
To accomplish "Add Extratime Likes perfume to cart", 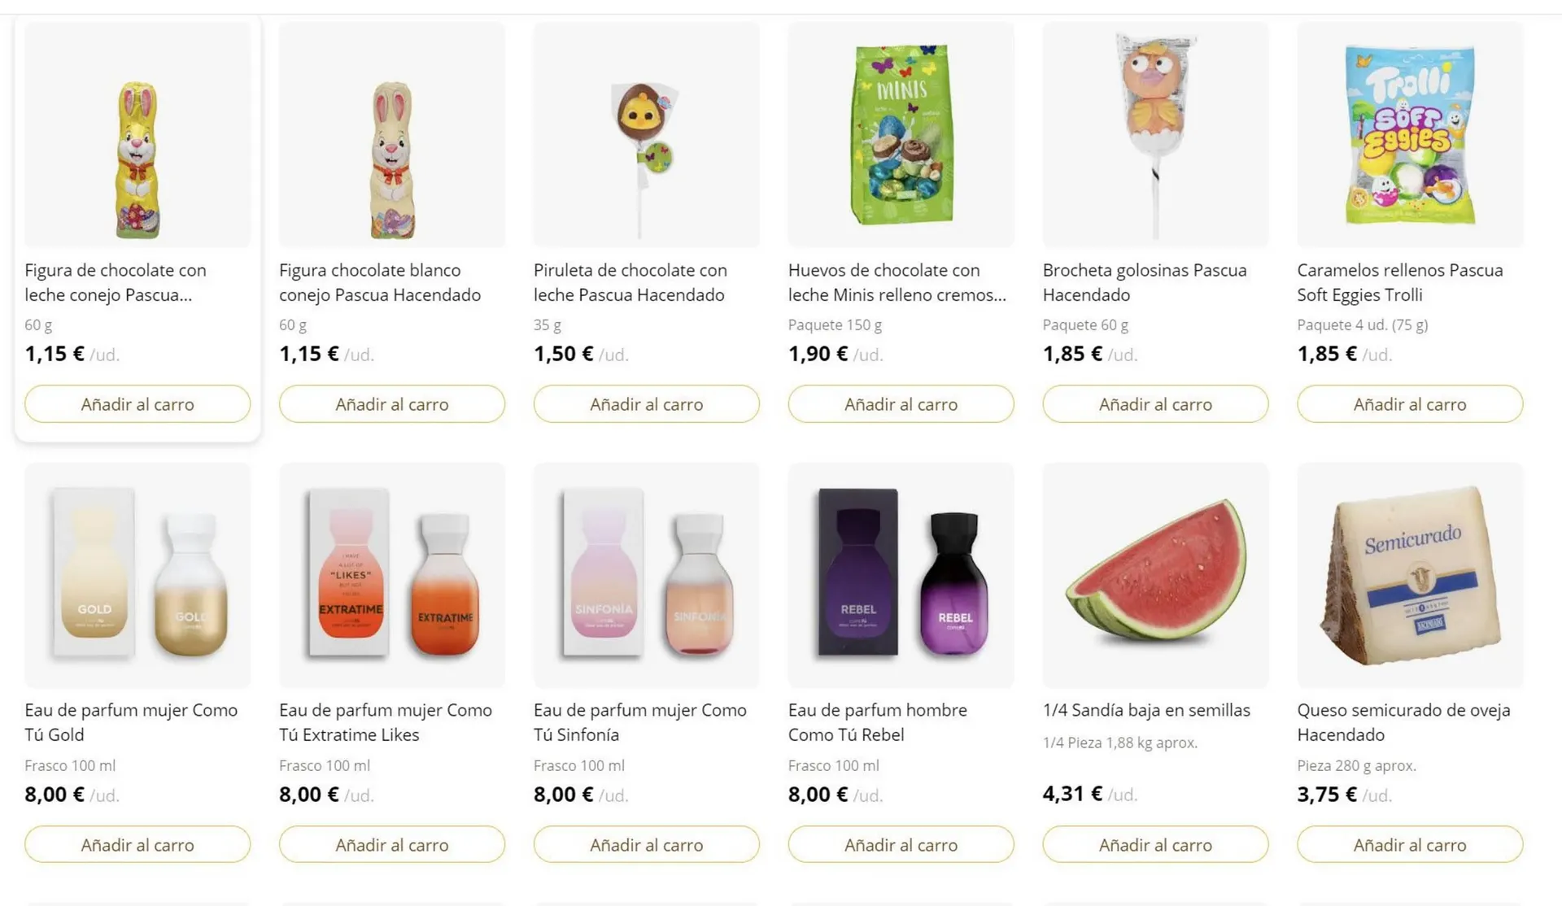I will [x=391, y=845].
